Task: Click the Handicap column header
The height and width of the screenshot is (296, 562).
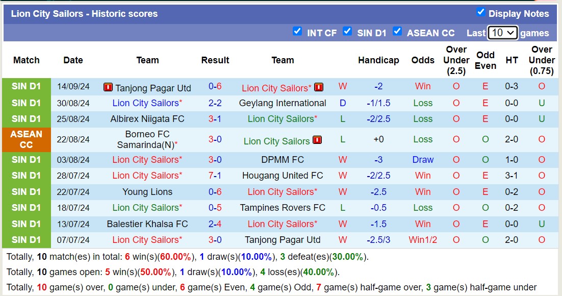Action: (378, 60)
